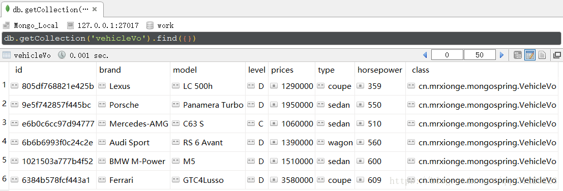Select the GTC4Lusso model cell

pyautogui.click(x=208, y=180)
